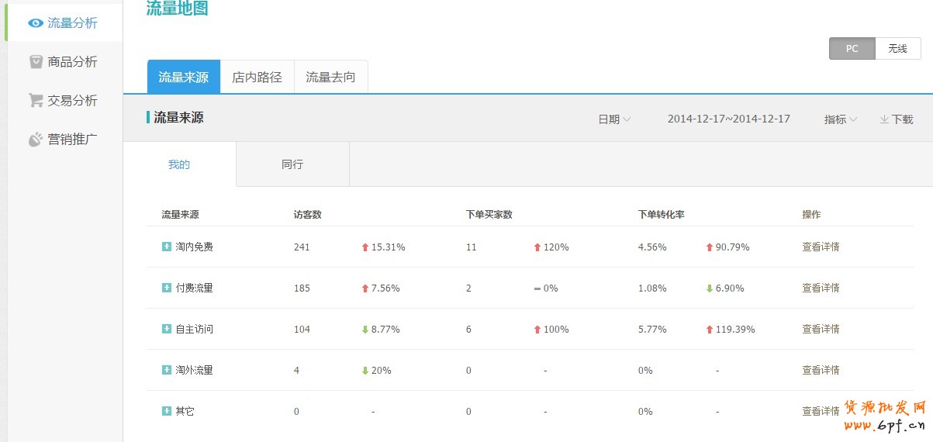Switch to the 店内路径 tab
This screenshot has width=933, height=442.
click(x=257, y=78)
